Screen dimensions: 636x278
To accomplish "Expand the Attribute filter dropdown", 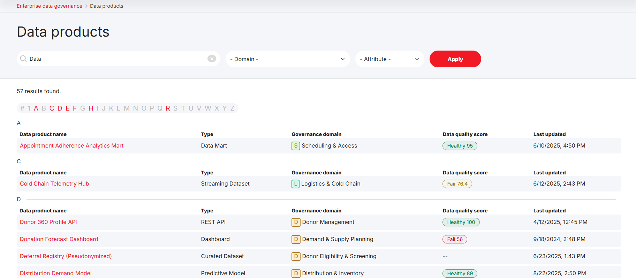I will coord(389,59).
